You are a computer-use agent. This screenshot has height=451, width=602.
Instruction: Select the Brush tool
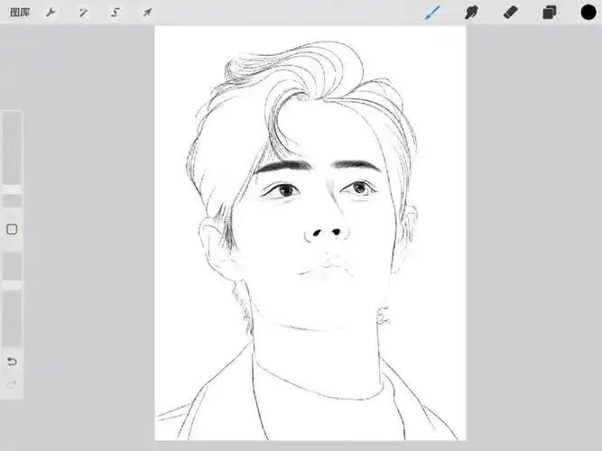point(432,13)
